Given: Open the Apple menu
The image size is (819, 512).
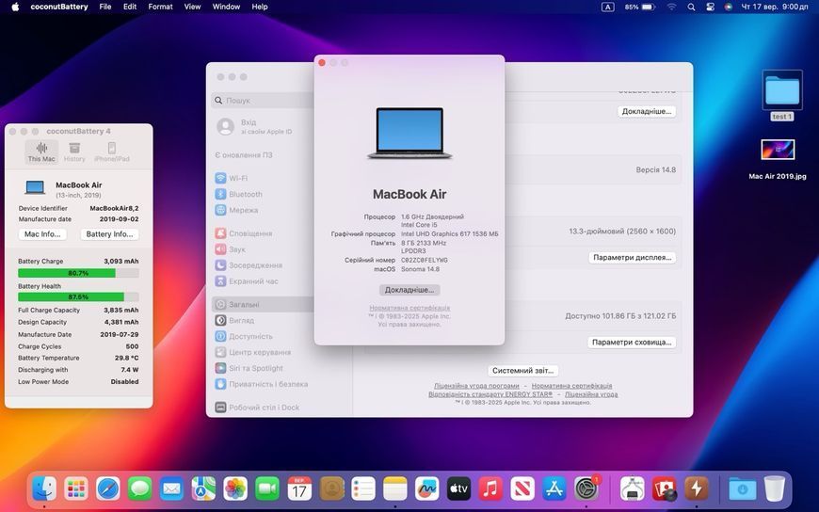Looking at the screenshot, I should click(x=15, y=7).
